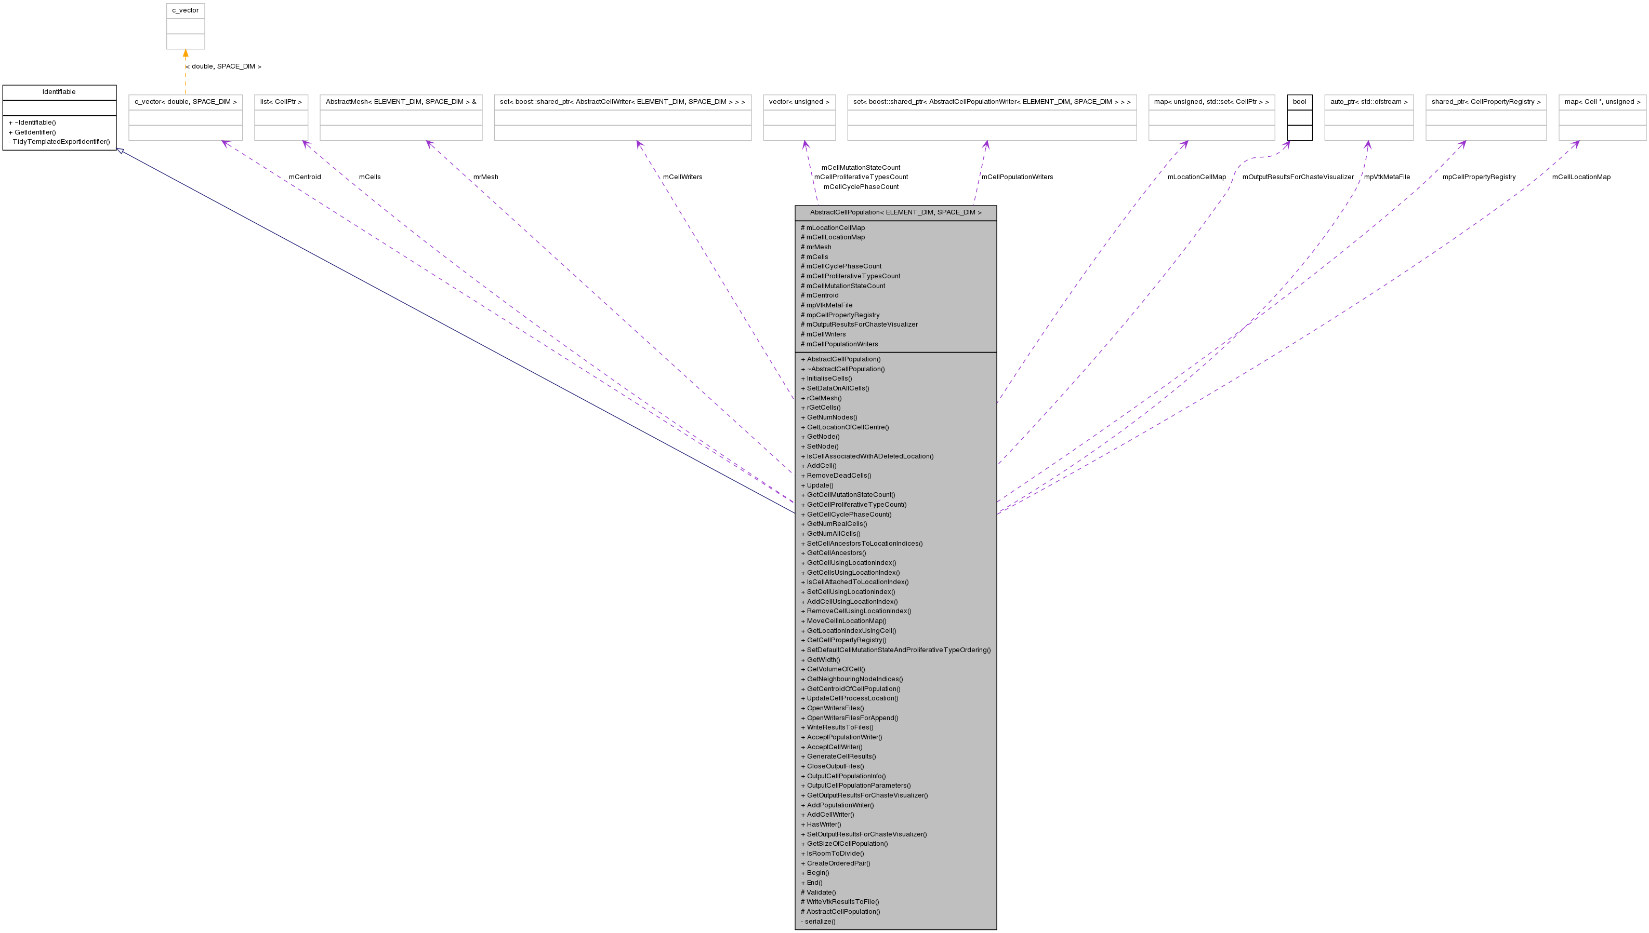Click the serialize() method at bottom
The image size is (1649, 933).
[818, 921]
